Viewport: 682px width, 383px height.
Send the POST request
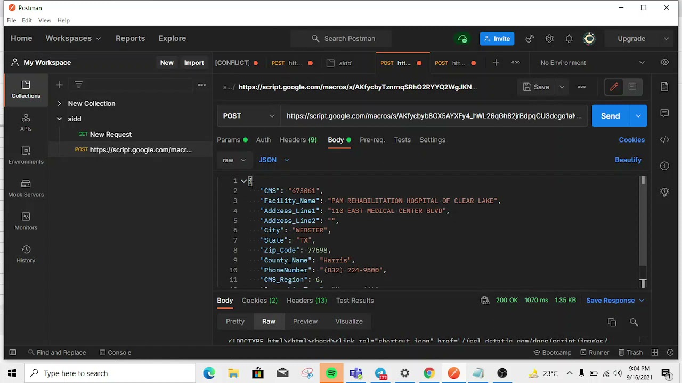611,116
